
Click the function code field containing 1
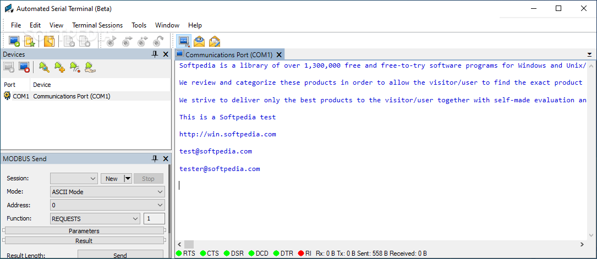154,219
